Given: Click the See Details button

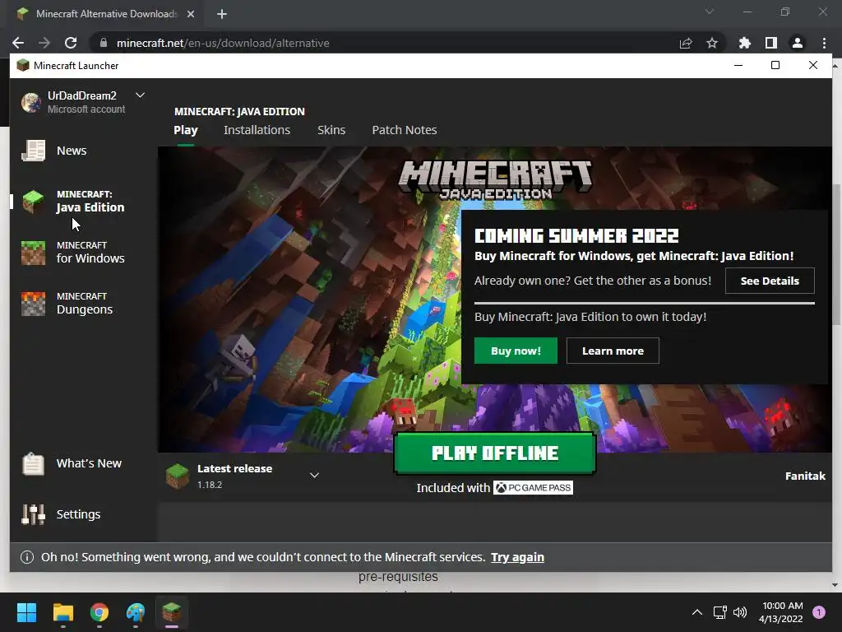Looking at the screenshot, I should pos(770,281).
